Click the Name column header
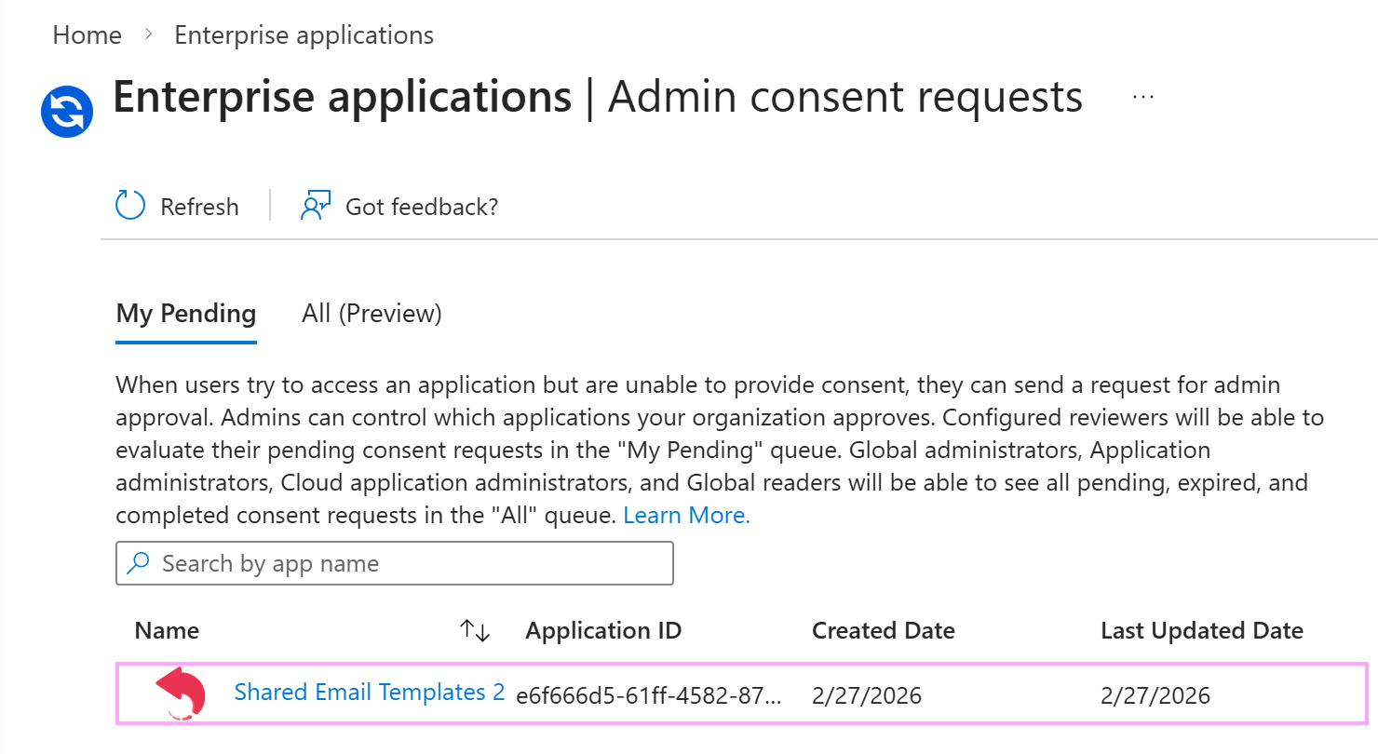 [x=167, y=630]
